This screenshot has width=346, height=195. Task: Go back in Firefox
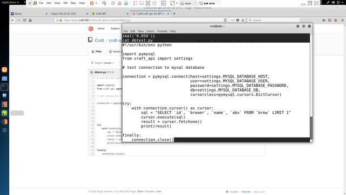pos(13,20)
